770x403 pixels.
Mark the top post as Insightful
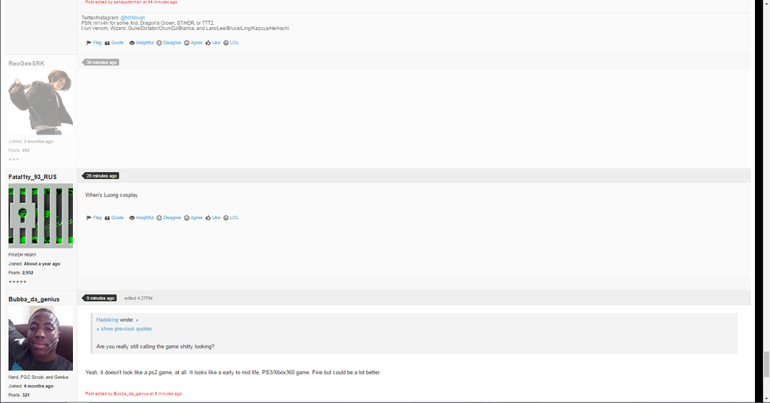pyautogui.click(x=141, y=43)
